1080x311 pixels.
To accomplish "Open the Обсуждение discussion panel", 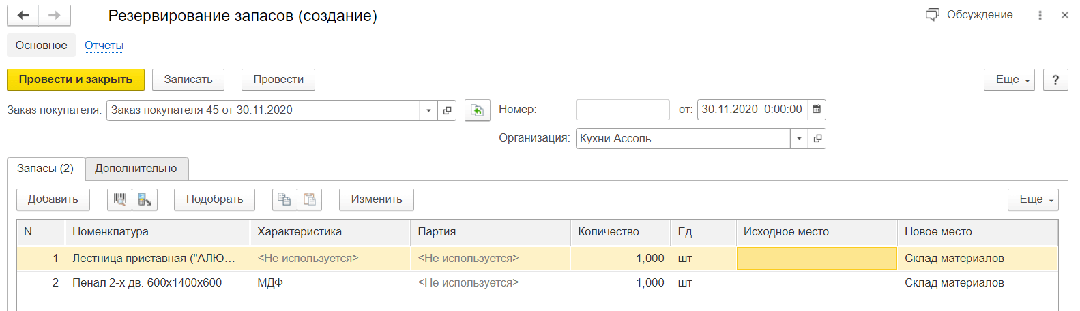I will 969,15.
